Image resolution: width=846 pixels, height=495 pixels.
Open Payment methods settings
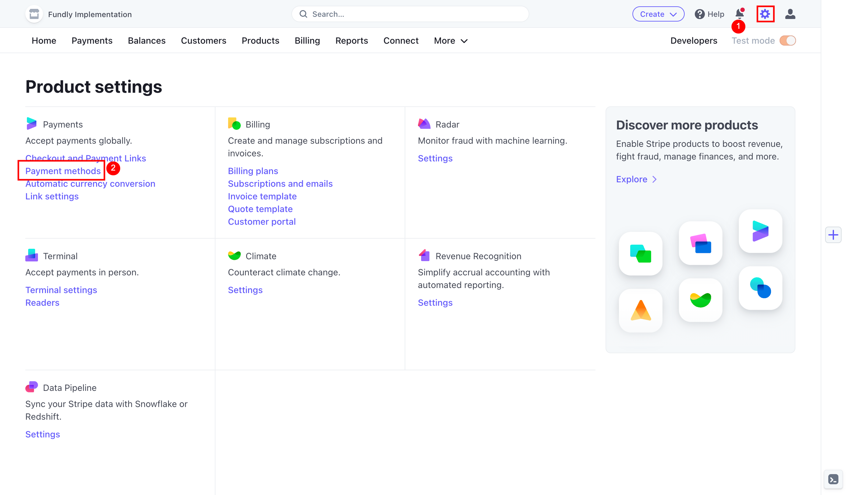tap(63, 171)
